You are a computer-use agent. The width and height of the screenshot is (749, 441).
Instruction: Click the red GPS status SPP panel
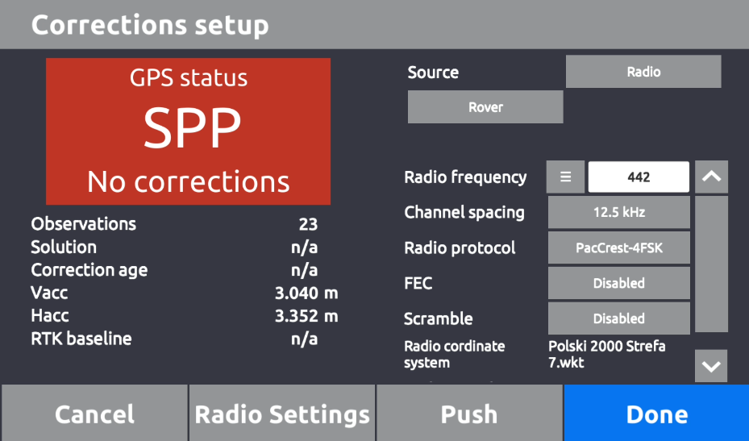coord(188,131)
